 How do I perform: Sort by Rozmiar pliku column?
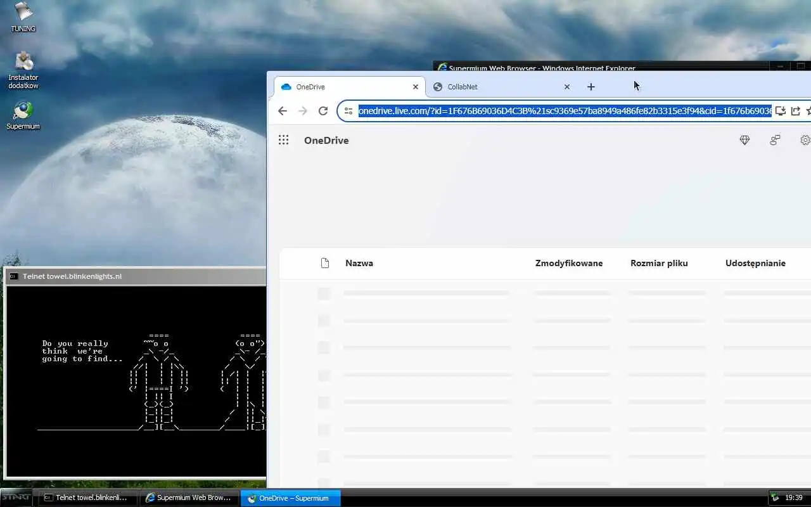pyautogui.click(x=659, y=263)
